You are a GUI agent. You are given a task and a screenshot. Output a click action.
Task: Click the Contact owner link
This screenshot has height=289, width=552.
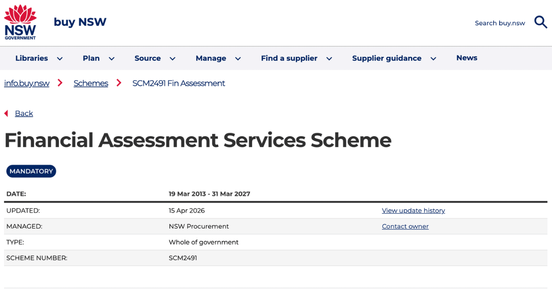click(405, 226)
